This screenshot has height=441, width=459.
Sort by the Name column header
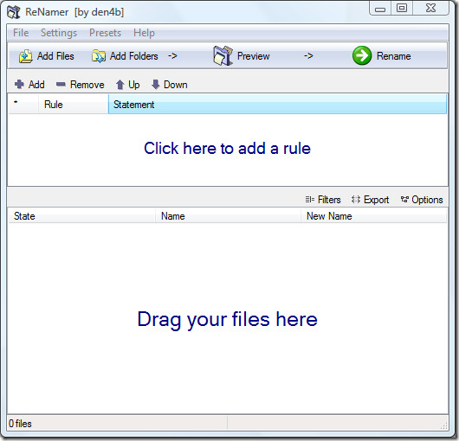pyautogui.click(x=228, y=216)
